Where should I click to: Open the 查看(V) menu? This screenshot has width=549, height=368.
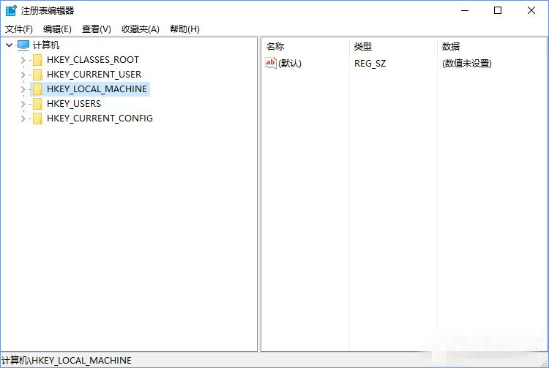(x=96, y=29)
